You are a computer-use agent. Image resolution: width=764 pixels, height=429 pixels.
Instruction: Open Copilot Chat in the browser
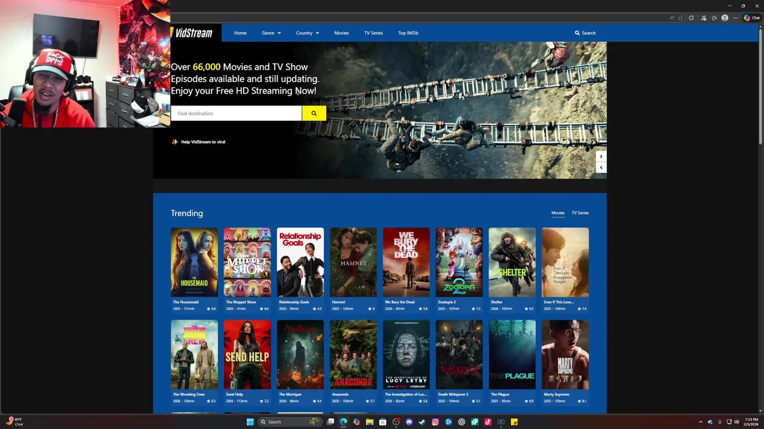(x=751, y=18)
